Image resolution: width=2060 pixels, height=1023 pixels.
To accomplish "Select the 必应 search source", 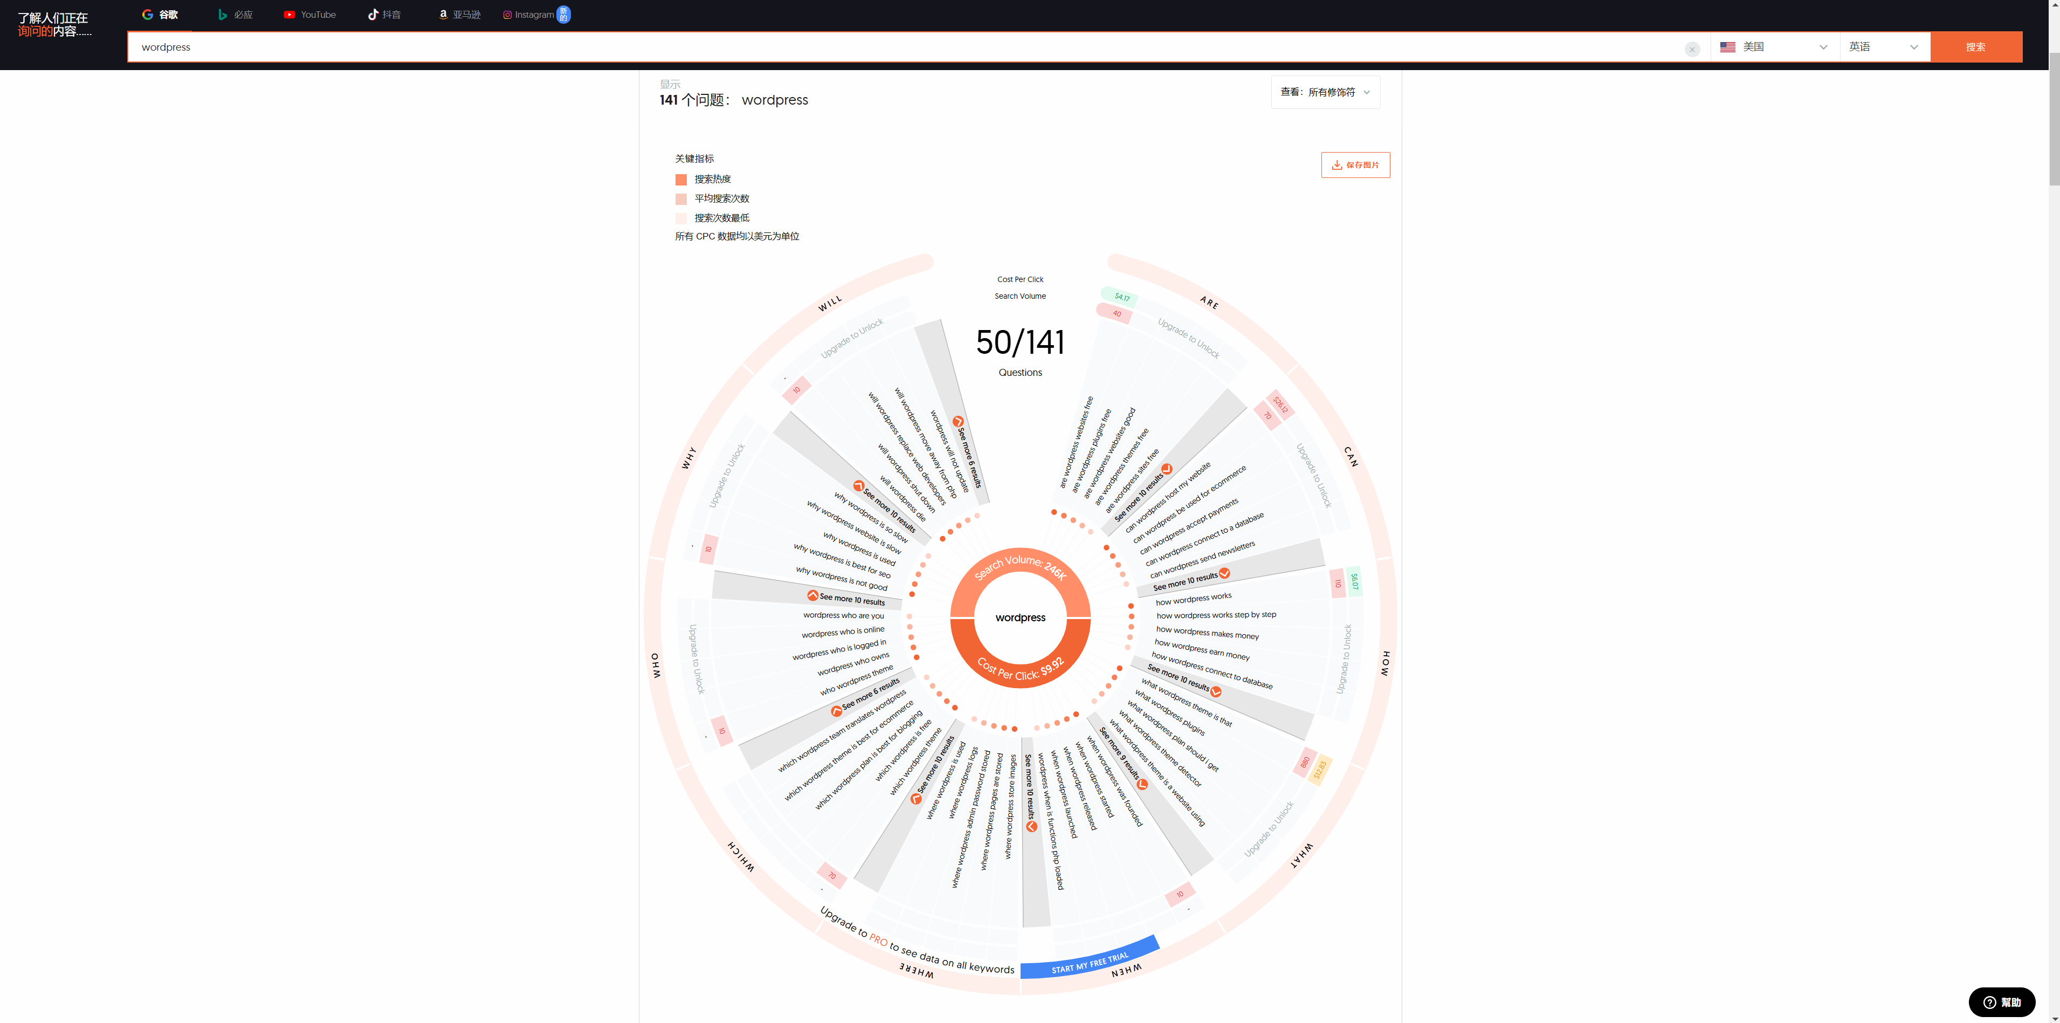I will [235, 13].
